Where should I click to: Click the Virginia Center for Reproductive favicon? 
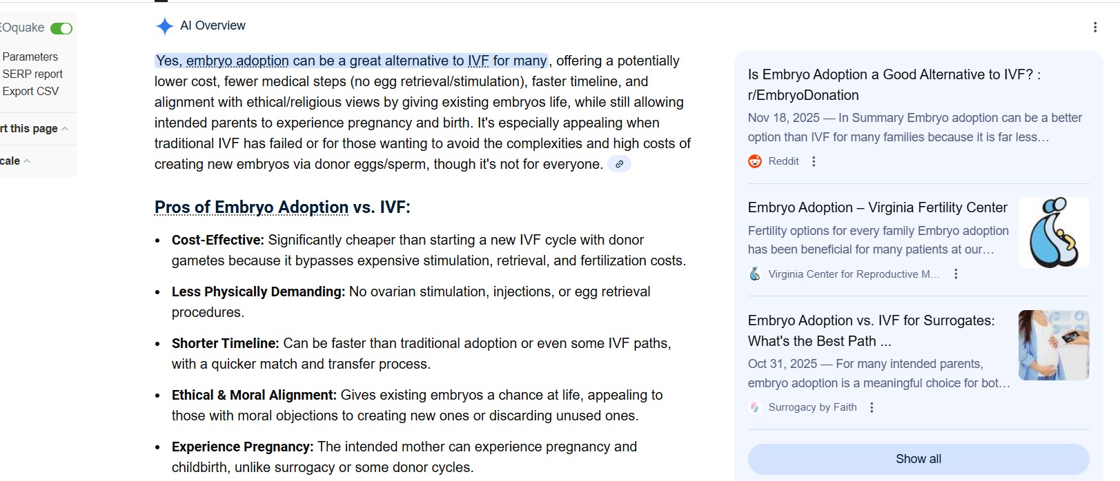point(755,274)
